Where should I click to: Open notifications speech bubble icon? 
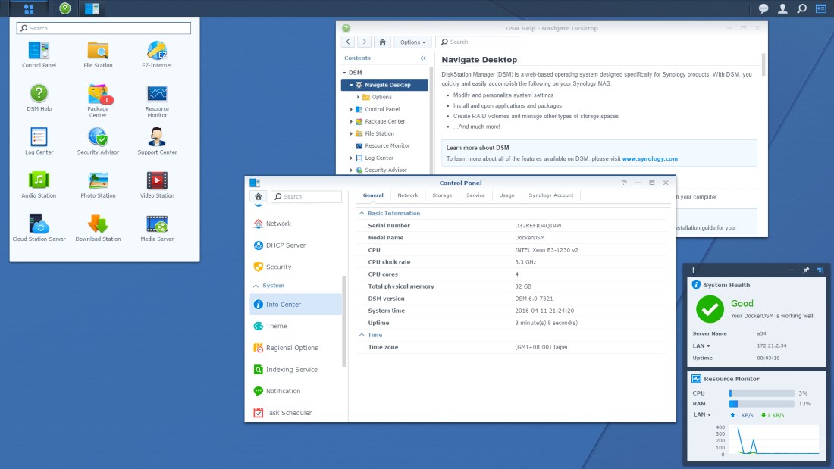(763, 8)
